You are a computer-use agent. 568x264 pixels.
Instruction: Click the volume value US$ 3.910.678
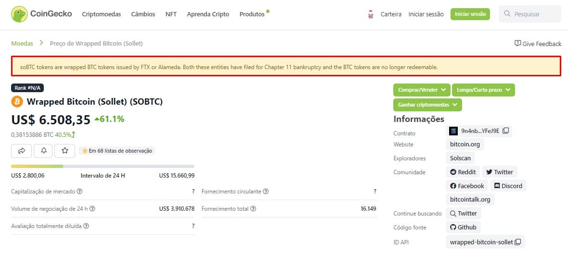point(176,209)
